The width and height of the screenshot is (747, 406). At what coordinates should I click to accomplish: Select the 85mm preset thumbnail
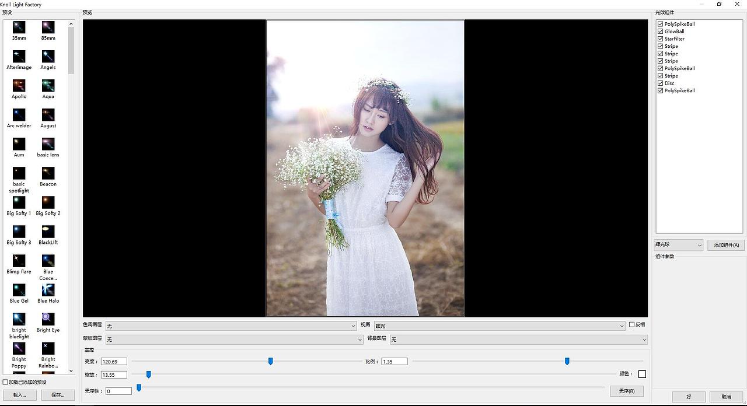coord(48,27)
